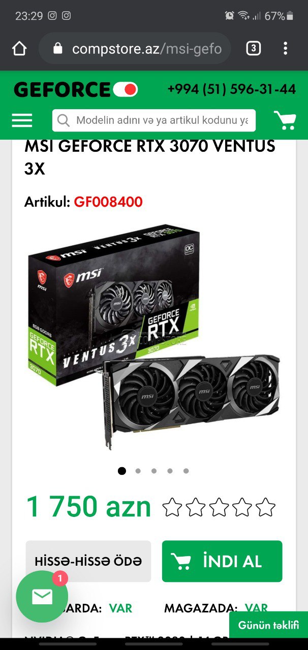The width and height of the screenshot is (308, 650).
Task: Tap the RTX 3070 product image
Action: 154,338
